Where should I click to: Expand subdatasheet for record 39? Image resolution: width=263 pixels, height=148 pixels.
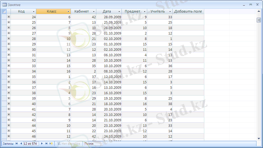click(9, 98)
